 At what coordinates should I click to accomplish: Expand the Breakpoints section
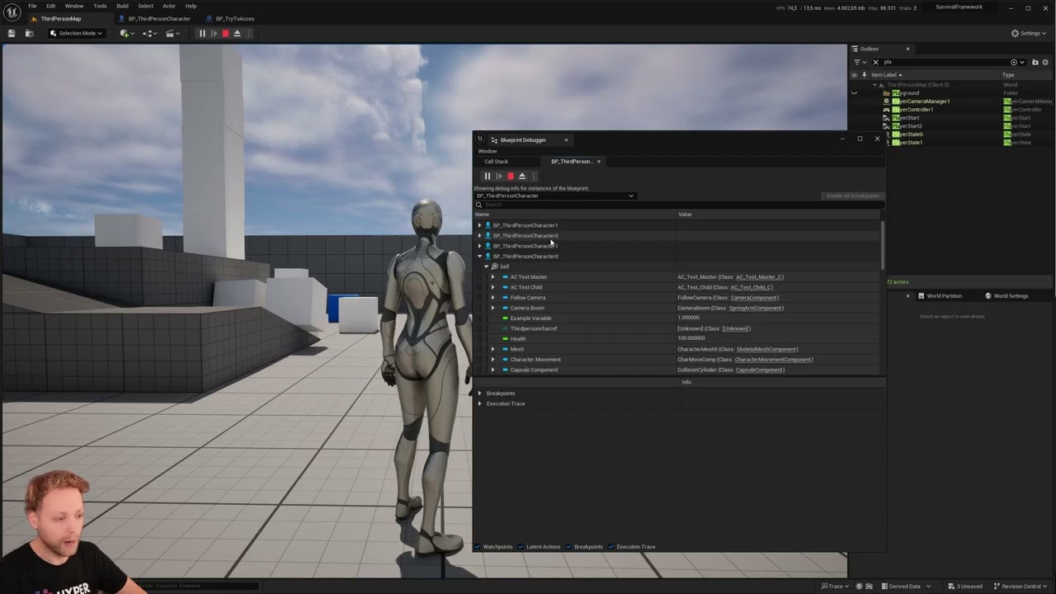click(x=479, y=394)
